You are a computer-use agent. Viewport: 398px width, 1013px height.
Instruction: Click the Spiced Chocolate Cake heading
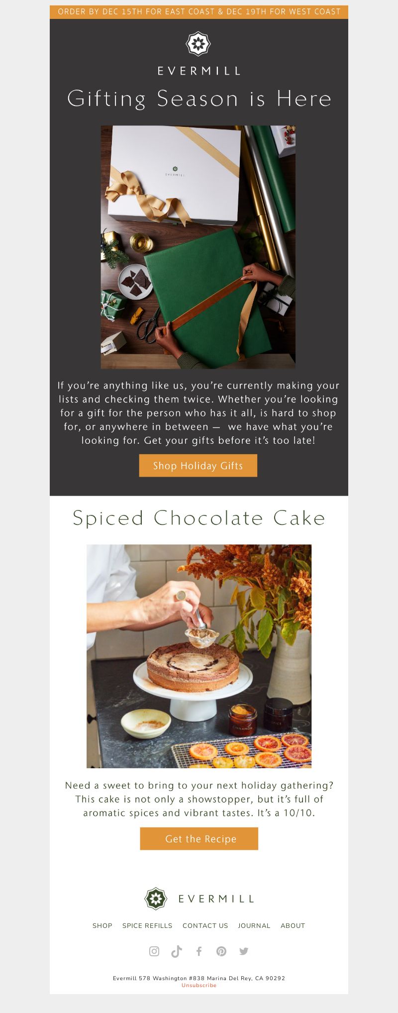coord(199,518)
